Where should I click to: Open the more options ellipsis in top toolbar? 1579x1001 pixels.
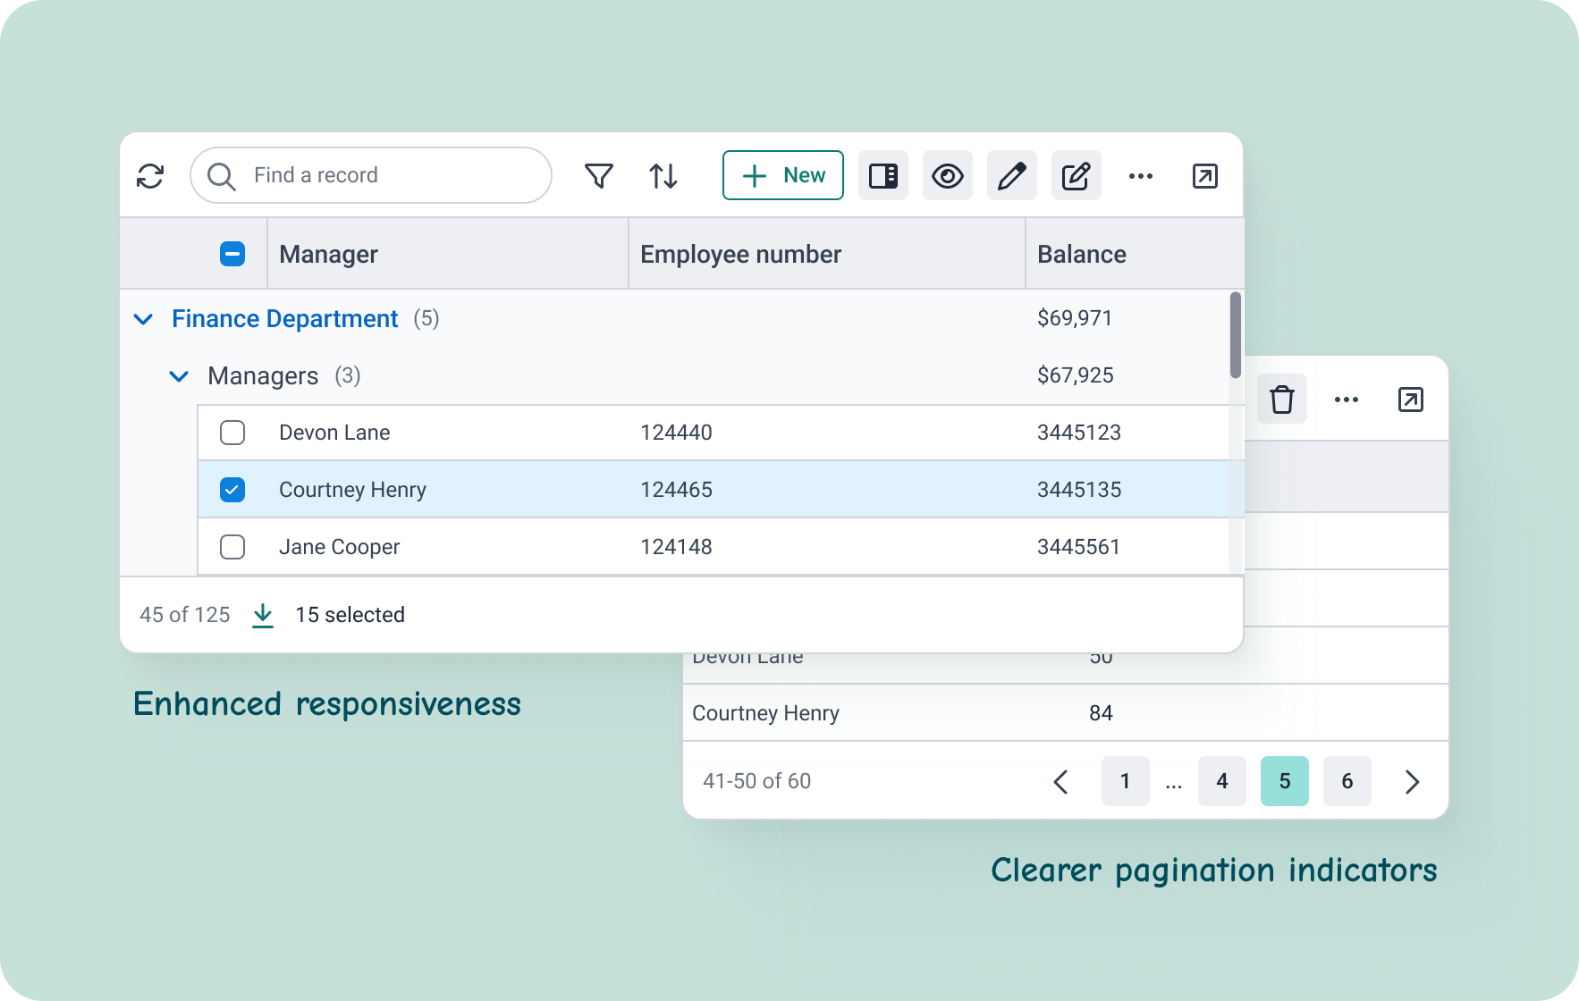point(1140,176)
